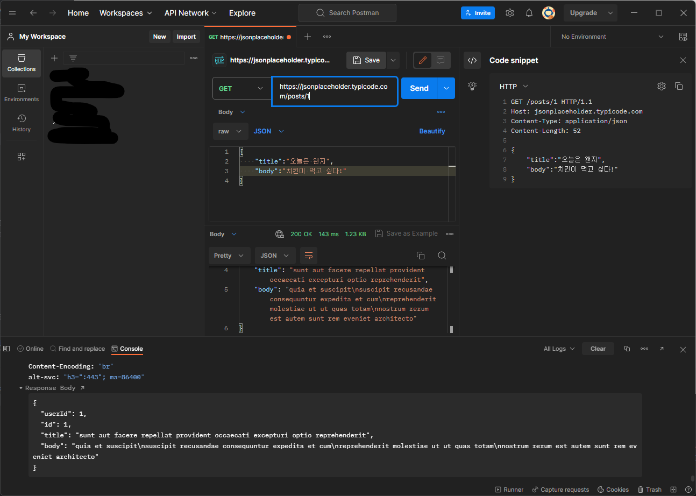The width and height of the screenshot is (696, 496).
Task: Open the Collections sidebar panel
Action: pyautogui.click(x=22, y=63)
